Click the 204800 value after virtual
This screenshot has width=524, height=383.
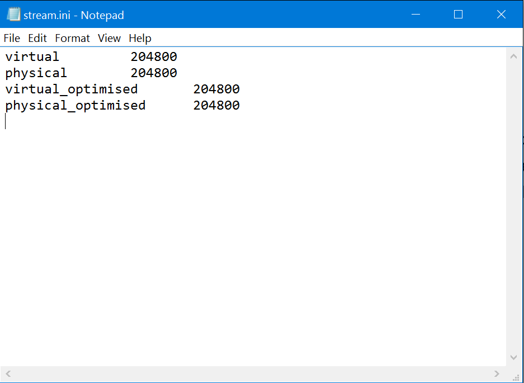[154, 57]
